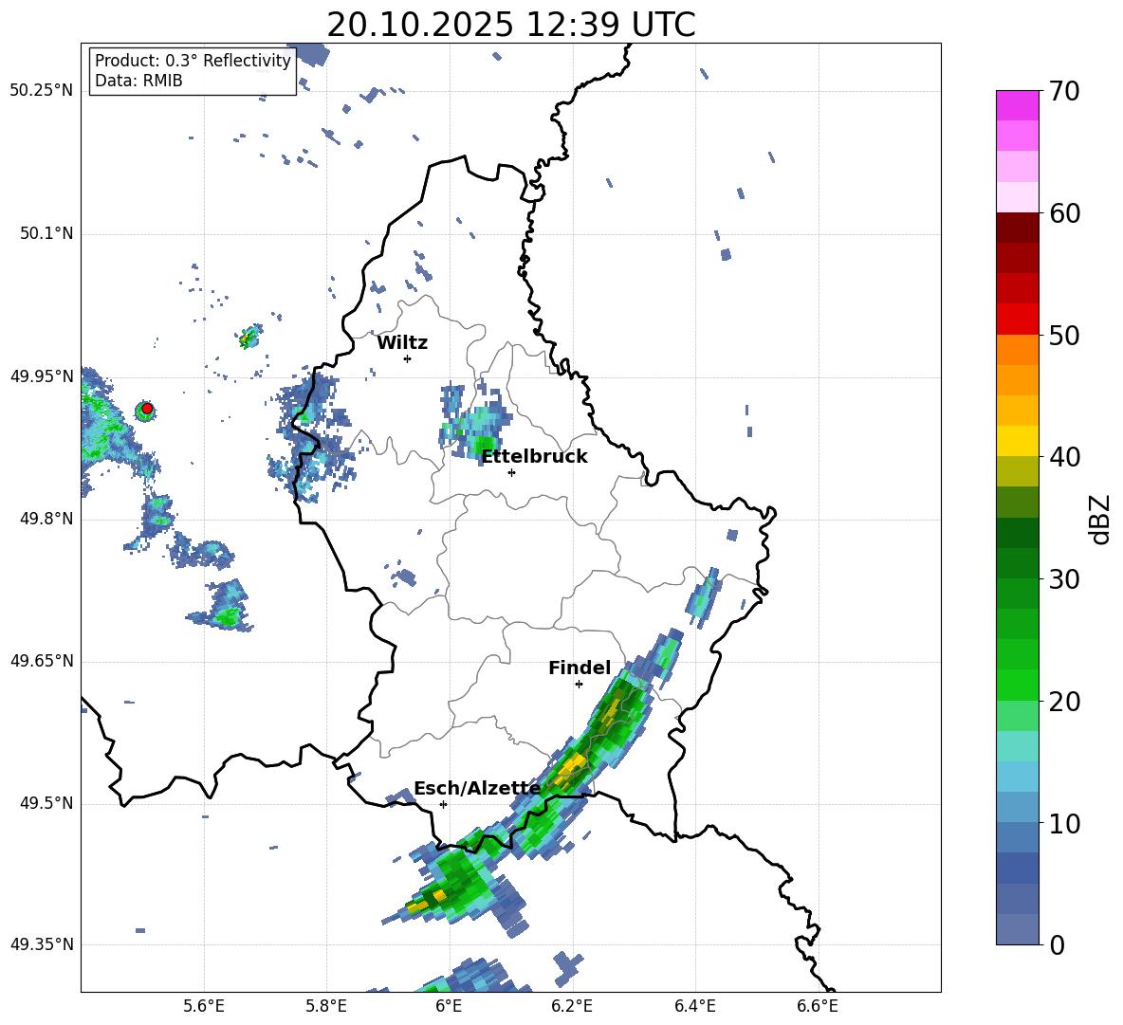The height and width of the screenshot is (1025, 1123).
Task: Click the colorbar value 50
Action: tap(1064, 336)
